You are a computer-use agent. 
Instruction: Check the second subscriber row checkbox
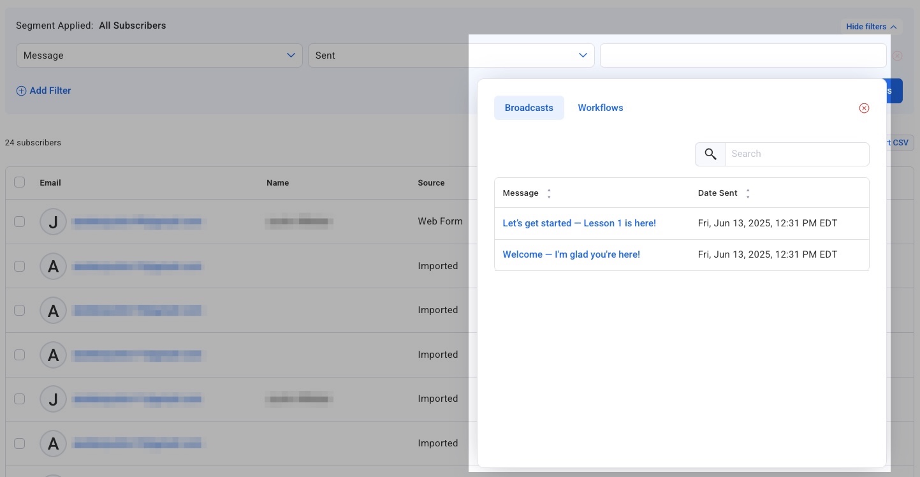click(x=20, y=267)
